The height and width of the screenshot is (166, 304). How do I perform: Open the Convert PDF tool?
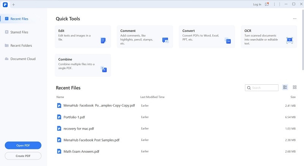[x=207, y=36]
